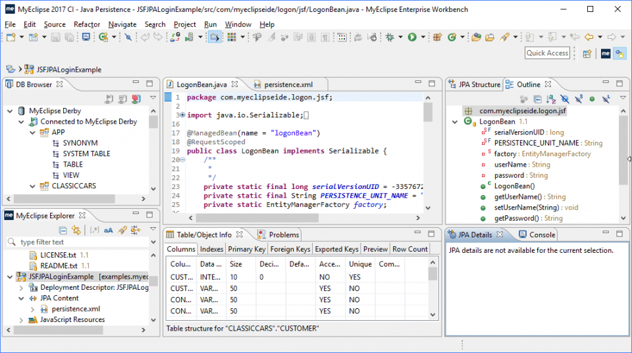The height and width of the screenshot is (353, 632).
Task: Toggle Hide Static Members in Outline
Action: tap(579, 99)
